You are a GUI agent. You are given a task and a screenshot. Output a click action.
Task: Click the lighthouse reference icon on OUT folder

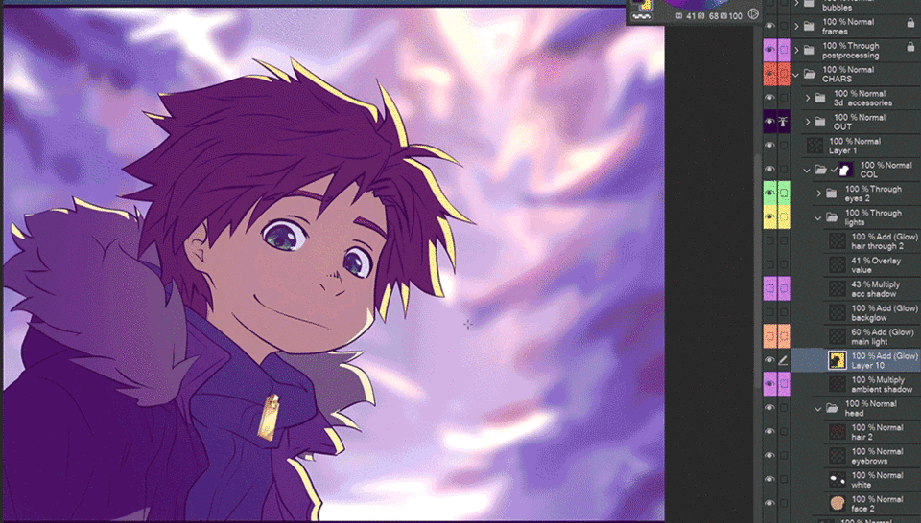click(784, 122)
